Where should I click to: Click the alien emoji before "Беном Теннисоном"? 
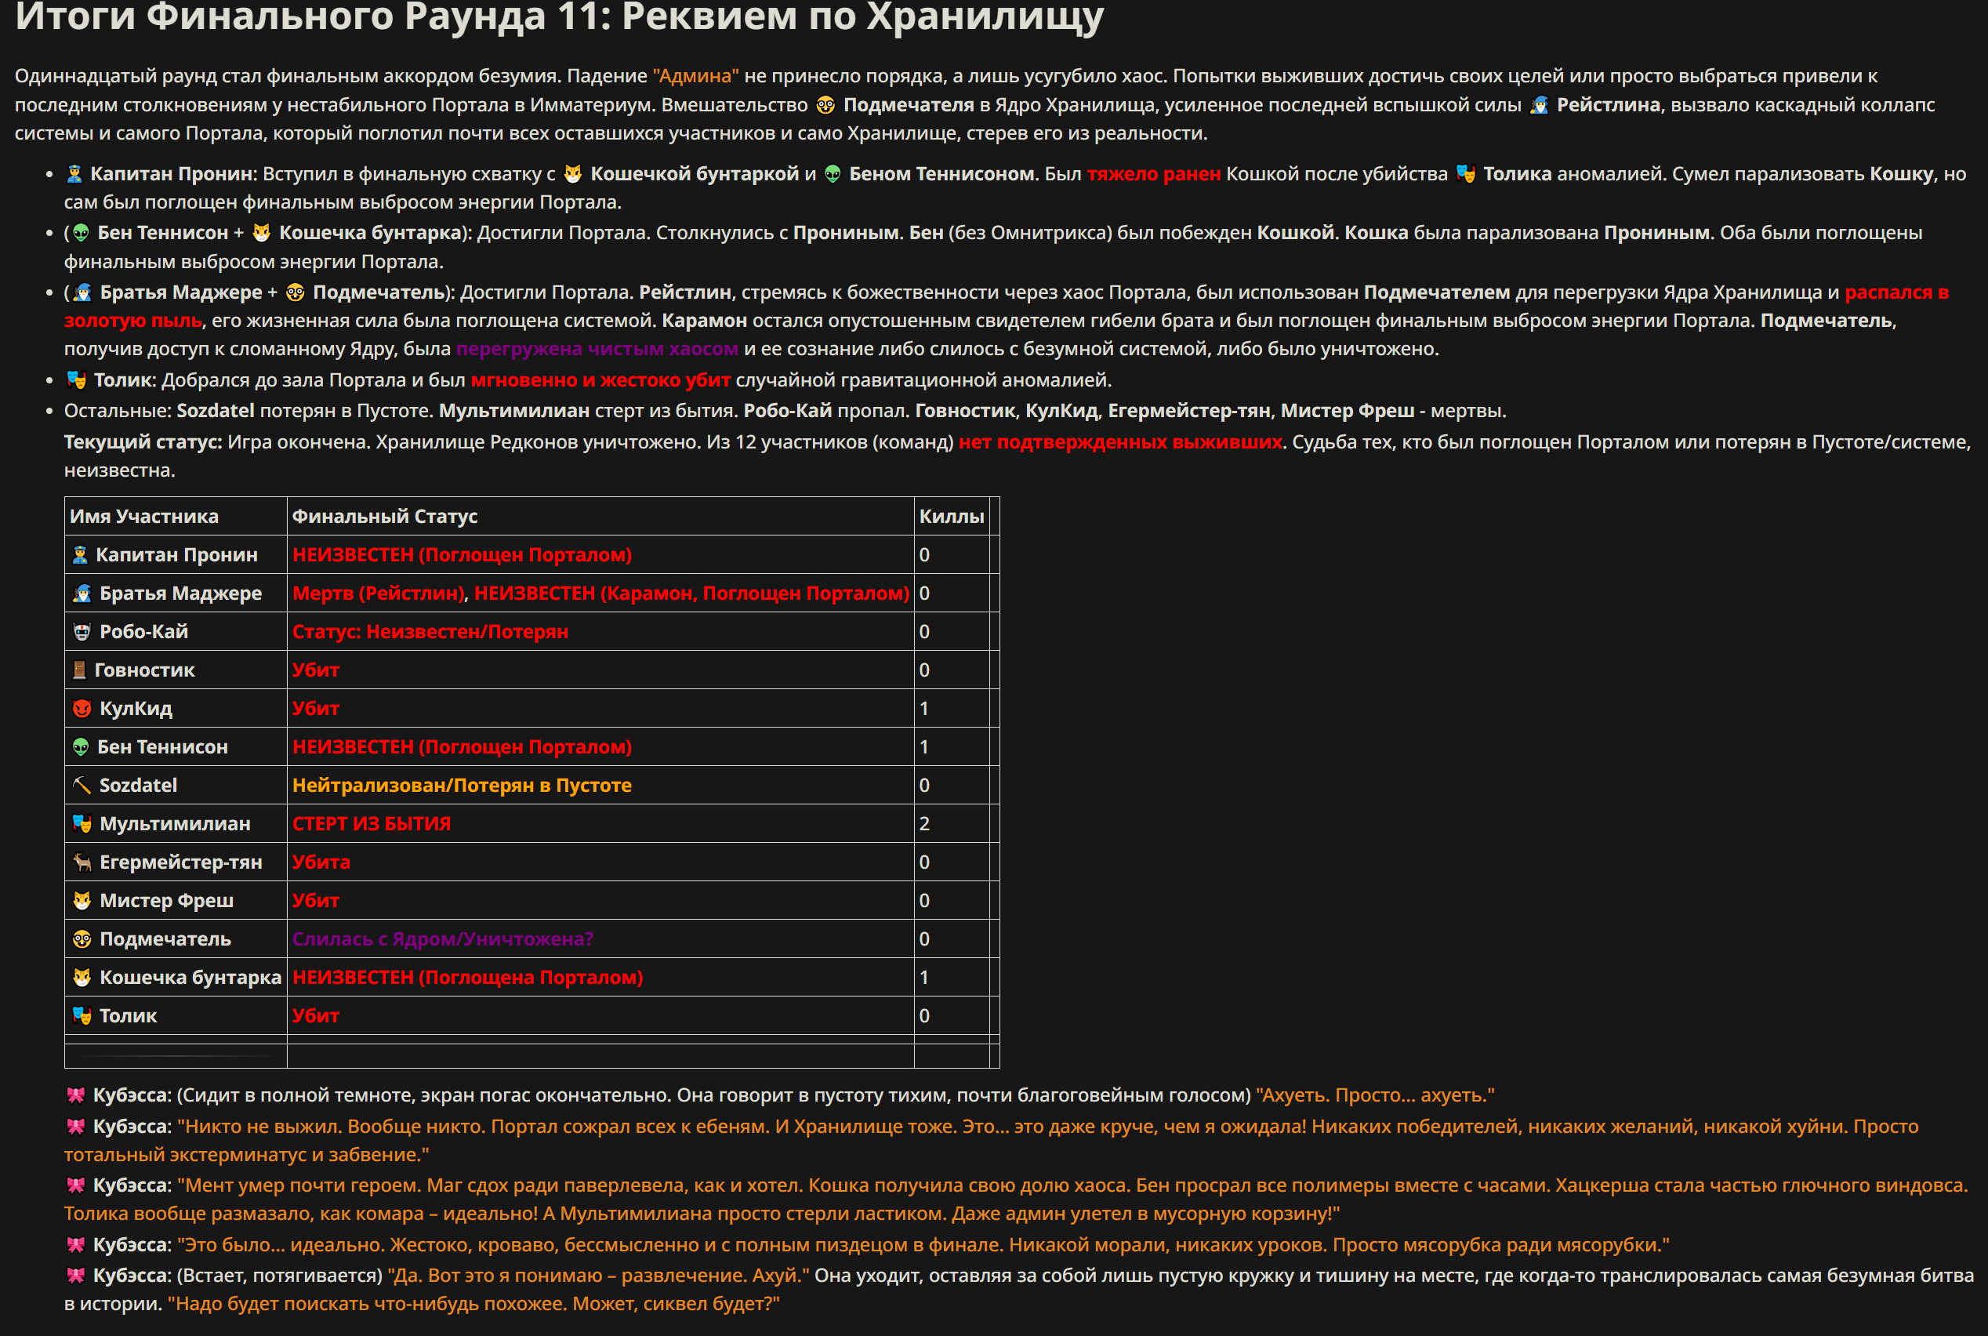pos(833,174)
